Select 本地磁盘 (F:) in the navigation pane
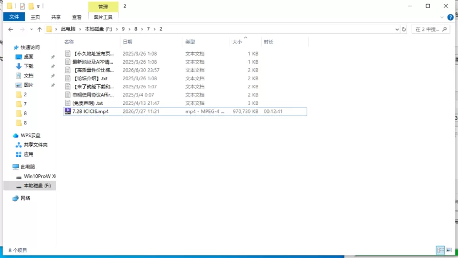Screen dimensions: 458x258 click(x=37, y=186)
